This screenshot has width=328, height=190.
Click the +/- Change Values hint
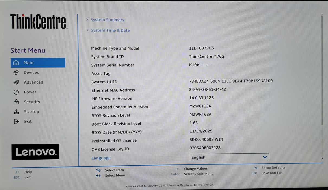[191, 169]
